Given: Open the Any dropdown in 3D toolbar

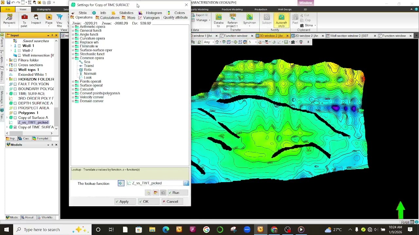Looking at the screenshot, I should click(209, 42).
